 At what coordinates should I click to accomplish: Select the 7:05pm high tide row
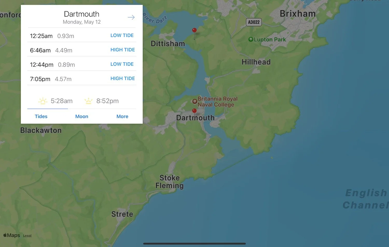(82, 78)
